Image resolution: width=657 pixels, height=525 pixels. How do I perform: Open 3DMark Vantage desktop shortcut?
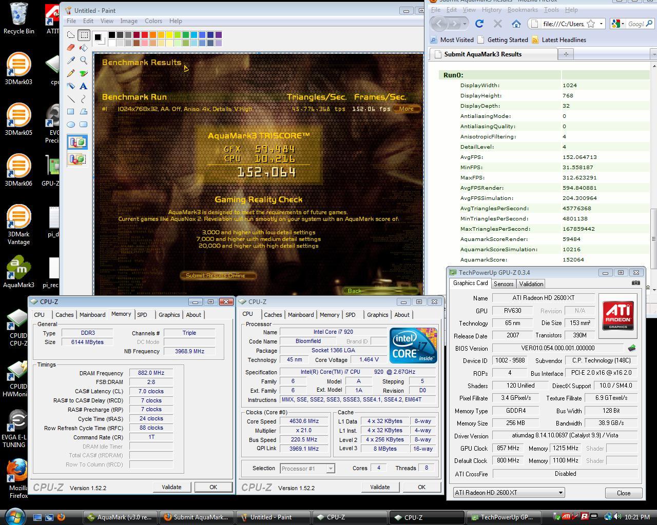click(18, 224)
